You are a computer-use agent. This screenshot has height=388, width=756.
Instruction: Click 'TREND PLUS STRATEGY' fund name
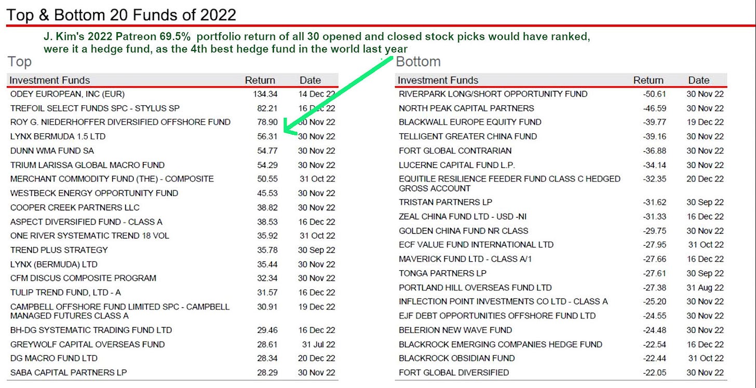pos(59,250)
